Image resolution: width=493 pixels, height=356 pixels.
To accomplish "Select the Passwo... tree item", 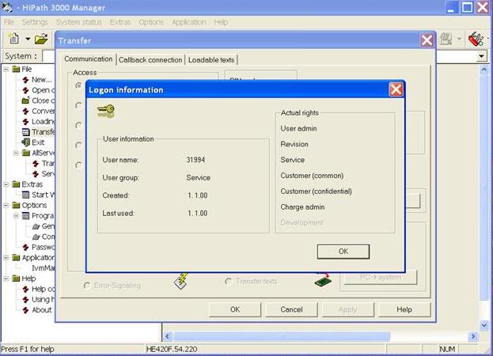I will click(43, 248).
